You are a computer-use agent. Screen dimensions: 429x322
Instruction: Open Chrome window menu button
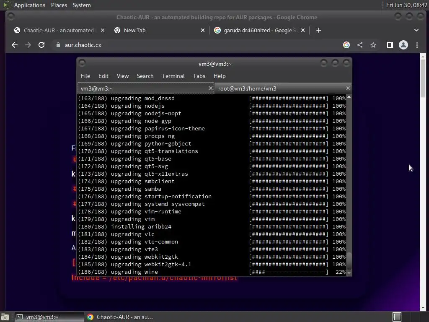(x=11, y=17)
